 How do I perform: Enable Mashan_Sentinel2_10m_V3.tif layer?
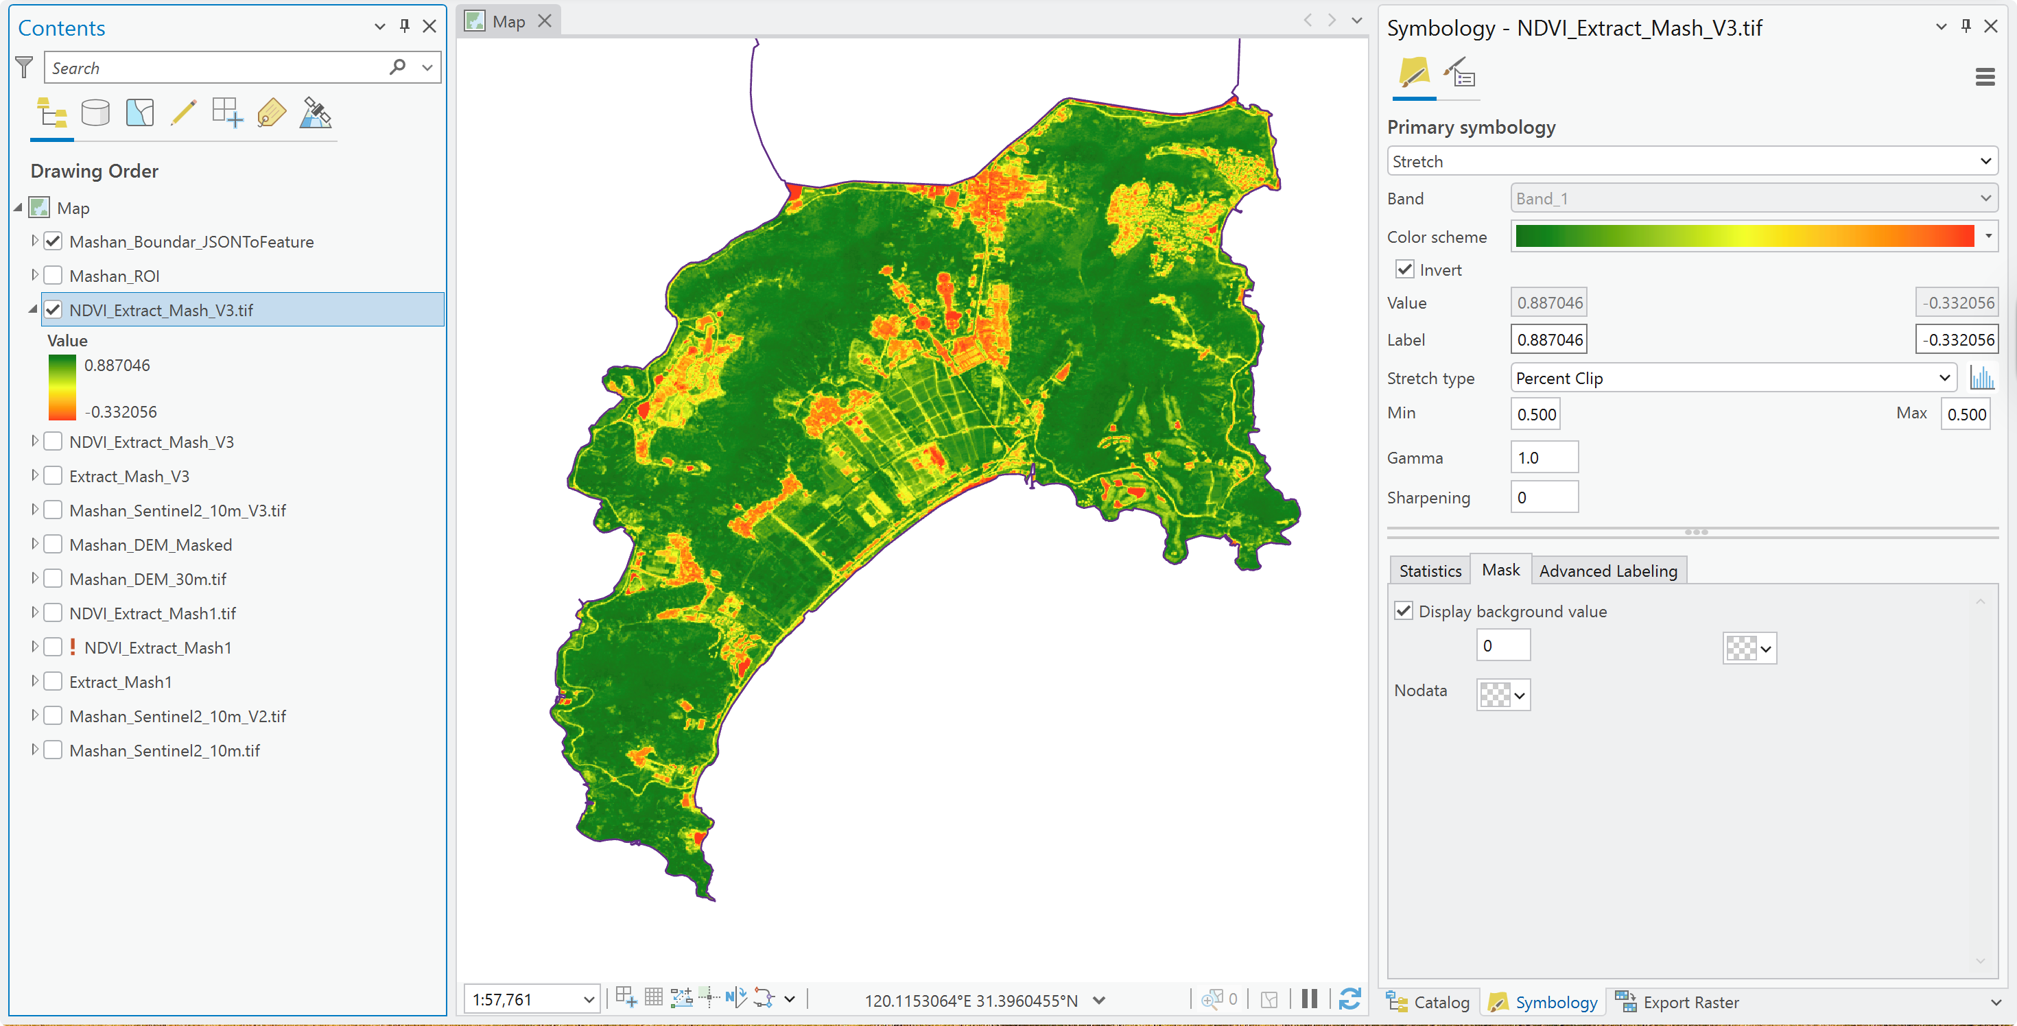(54, 510)
